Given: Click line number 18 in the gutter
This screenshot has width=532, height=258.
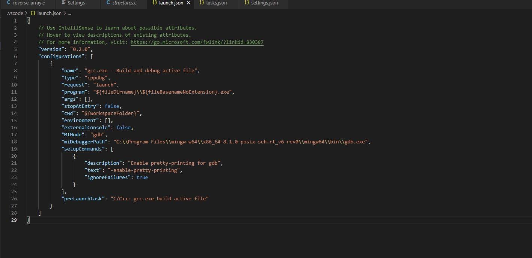Looking at the screenshot, I should (x=14, y=142).
